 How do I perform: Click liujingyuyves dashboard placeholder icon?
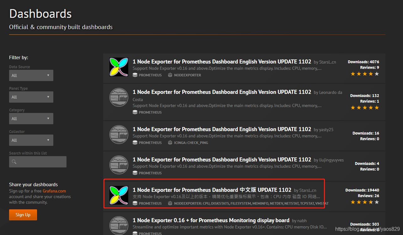click(x=119, y=165)
